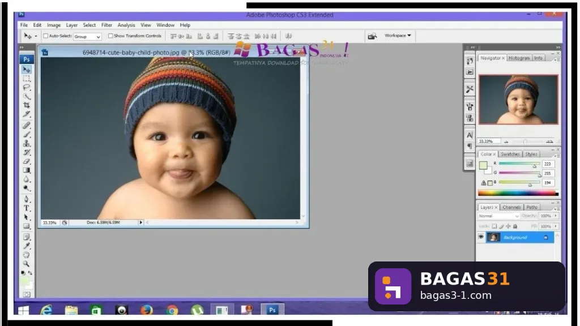This screenshot has width=580, height=326.
Task: Switch to the Swatches tab
Action: (x=510, y=154)
